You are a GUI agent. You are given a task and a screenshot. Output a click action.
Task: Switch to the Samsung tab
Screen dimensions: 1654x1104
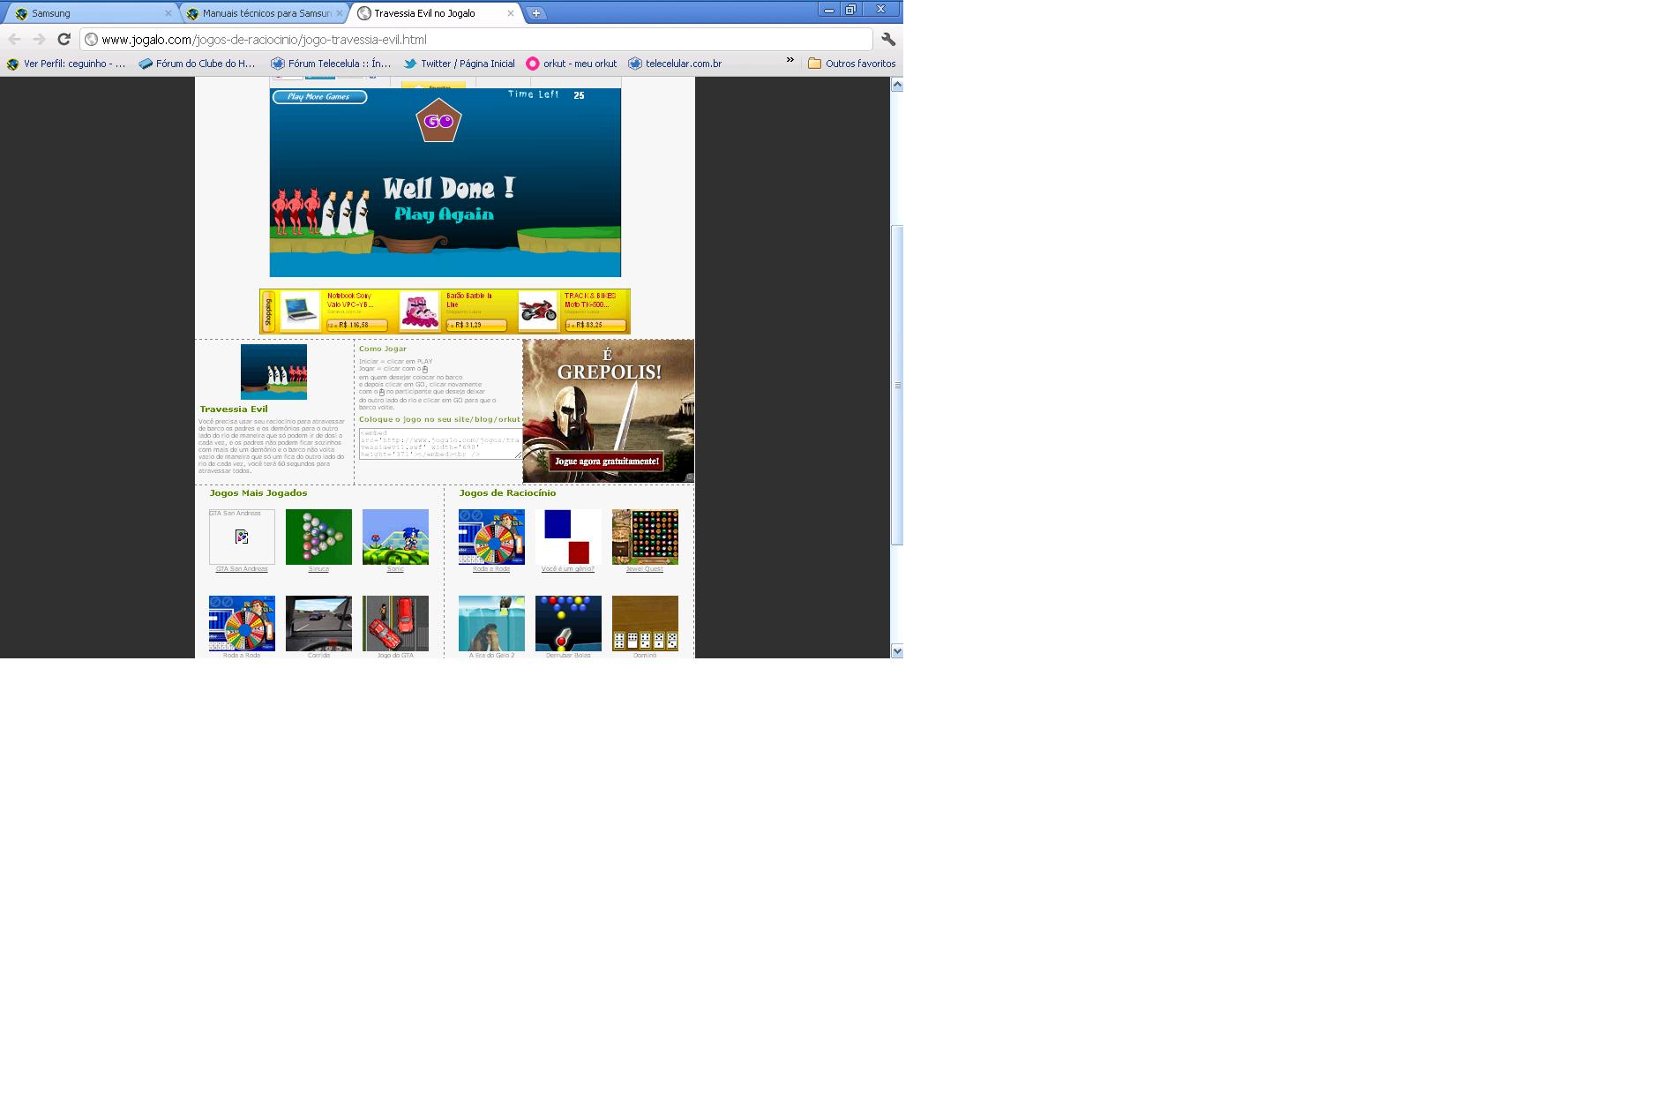(x=91, y=13)
